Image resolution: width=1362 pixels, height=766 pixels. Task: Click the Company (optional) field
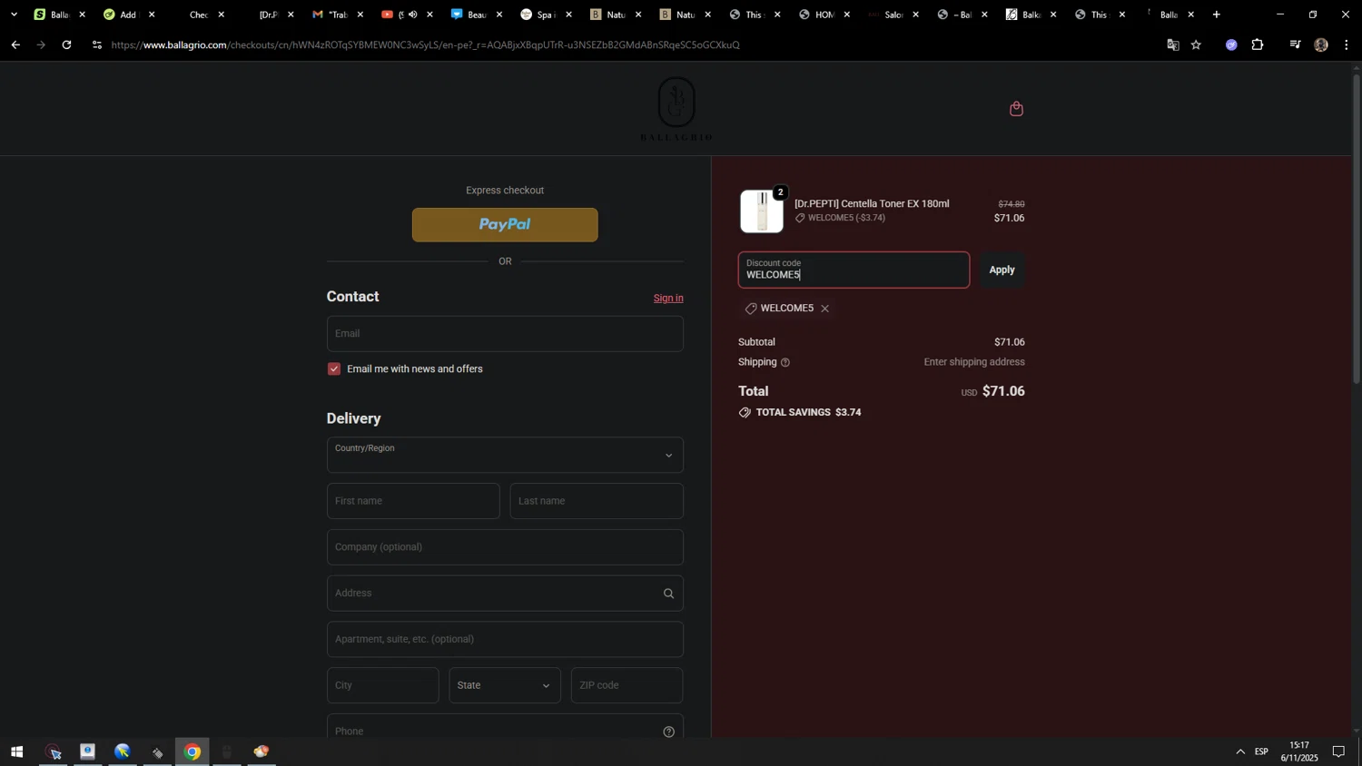click(505, 547)
